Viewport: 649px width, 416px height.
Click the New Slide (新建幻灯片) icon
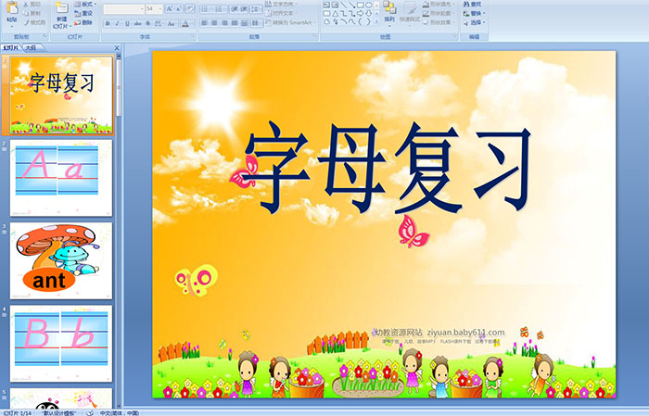coord(62,8)
